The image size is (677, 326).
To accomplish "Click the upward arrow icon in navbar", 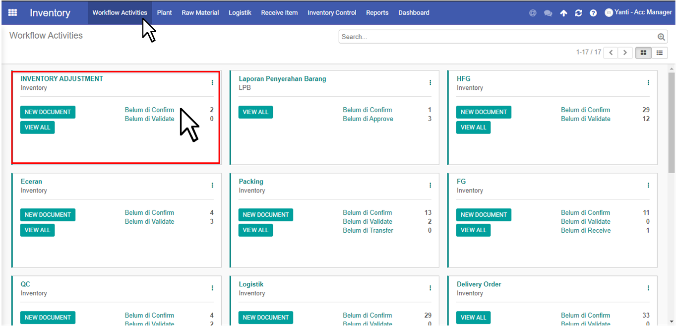I will click(563, 13).
